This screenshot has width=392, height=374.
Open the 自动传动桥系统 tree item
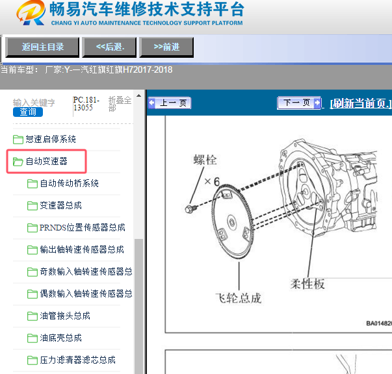[x=70, y=184]
